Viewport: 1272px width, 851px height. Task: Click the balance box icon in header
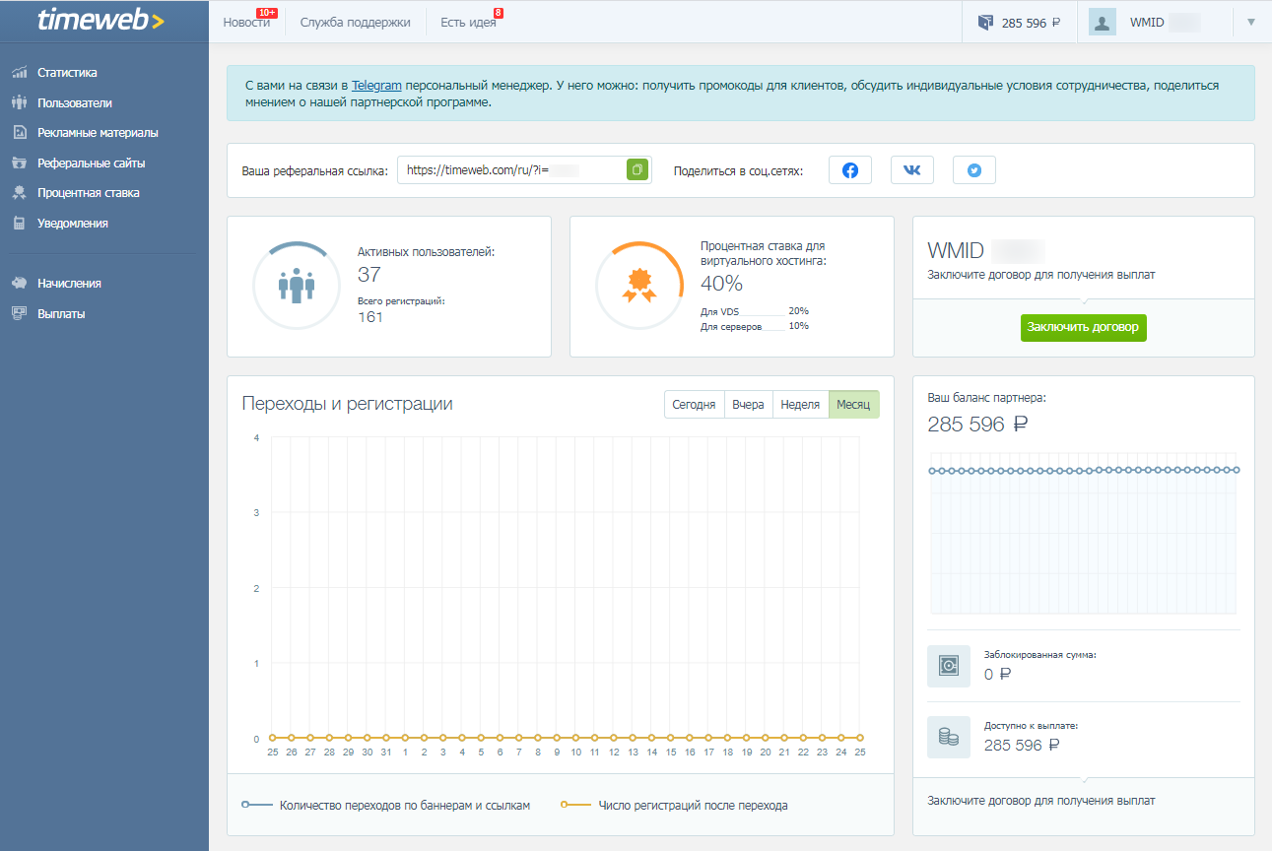pyautogui.click(x=985, y=23)
